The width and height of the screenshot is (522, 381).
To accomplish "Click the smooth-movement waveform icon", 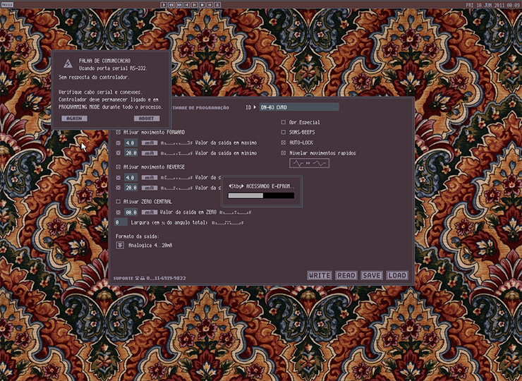I will pyautogui.click(x=310, y=163).
